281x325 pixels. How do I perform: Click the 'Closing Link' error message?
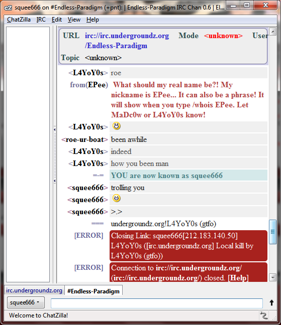[x=189, y=246]
